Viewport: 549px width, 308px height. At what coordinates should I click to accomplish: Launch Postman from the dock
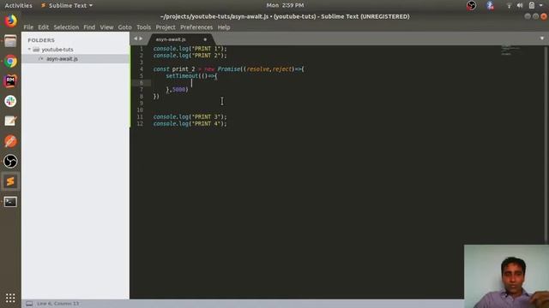coord(10,141)
